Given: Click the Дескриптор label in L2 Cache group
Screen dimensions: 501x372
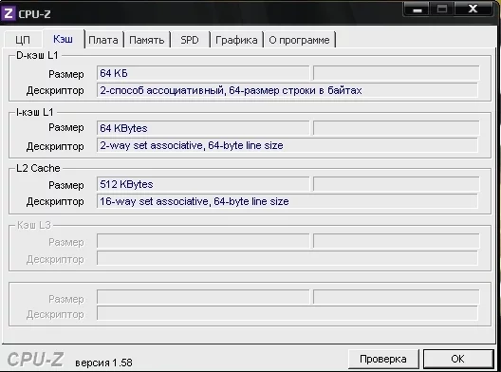Looking at the screenshot, I should (x=55, y=202).
